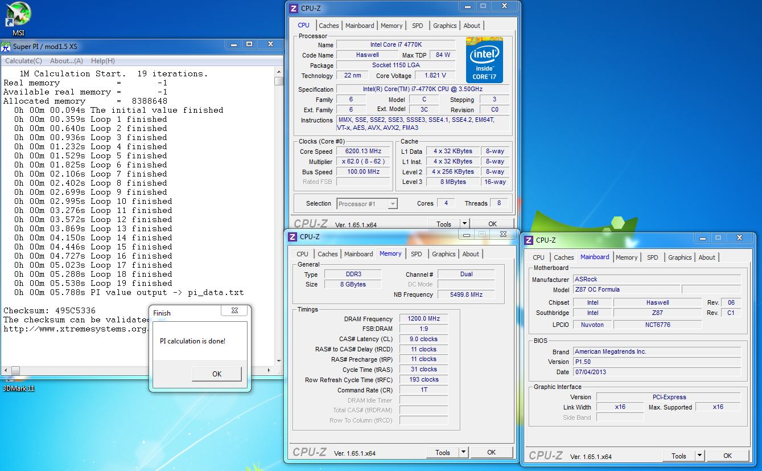Viewport: 762px width, 471px height.
Task: Switch to Graphics tab in top CPU-Z window
Action: click(444, 26)
